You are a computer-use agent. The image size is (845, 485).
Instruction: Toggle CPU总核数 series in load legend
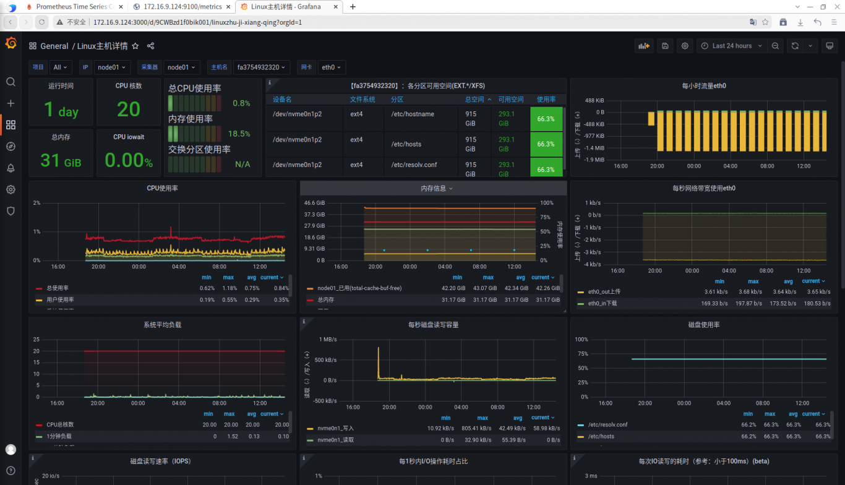coord(60,425)
